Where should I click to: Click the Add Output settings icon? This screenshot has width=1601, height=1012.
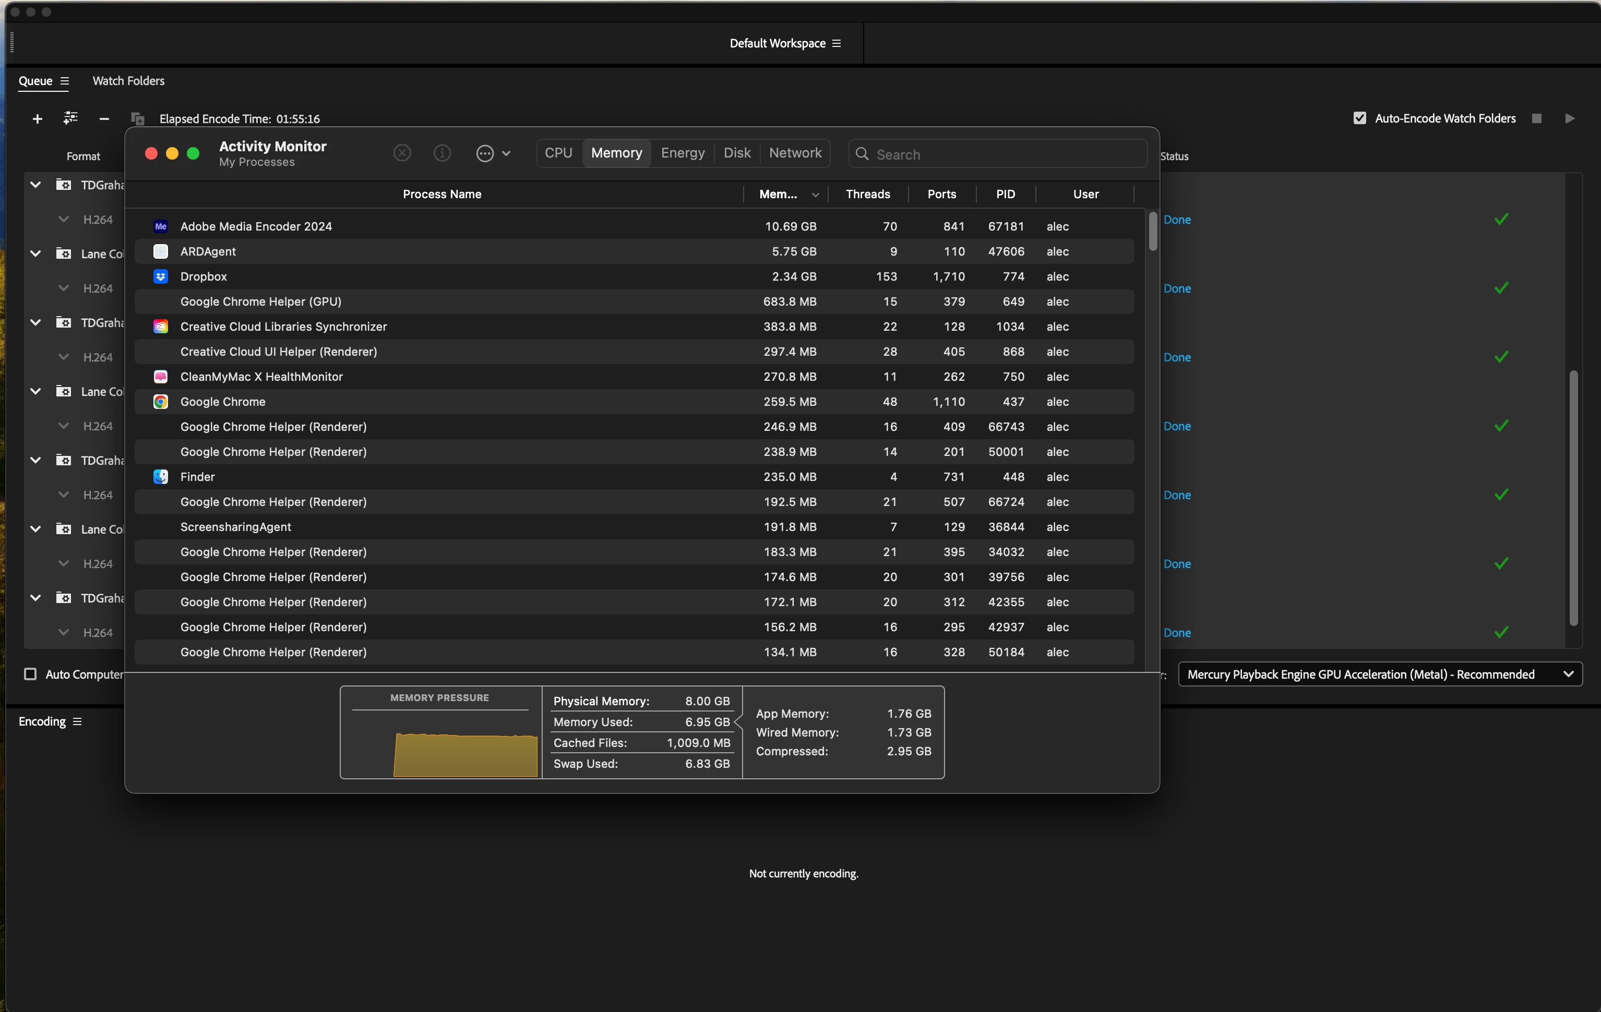click(70, 118)
